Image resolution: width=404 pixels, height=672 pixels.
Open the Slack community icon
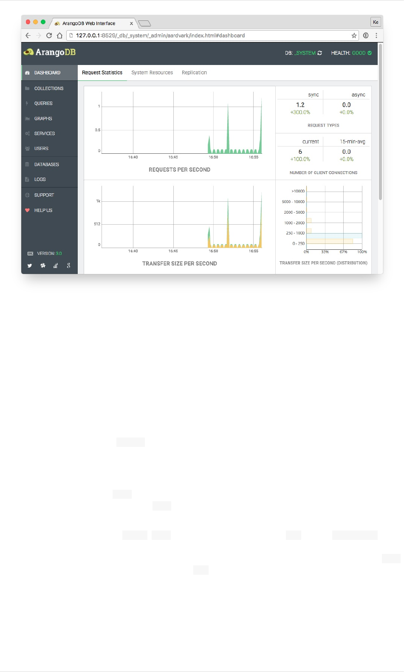point(43,265)
